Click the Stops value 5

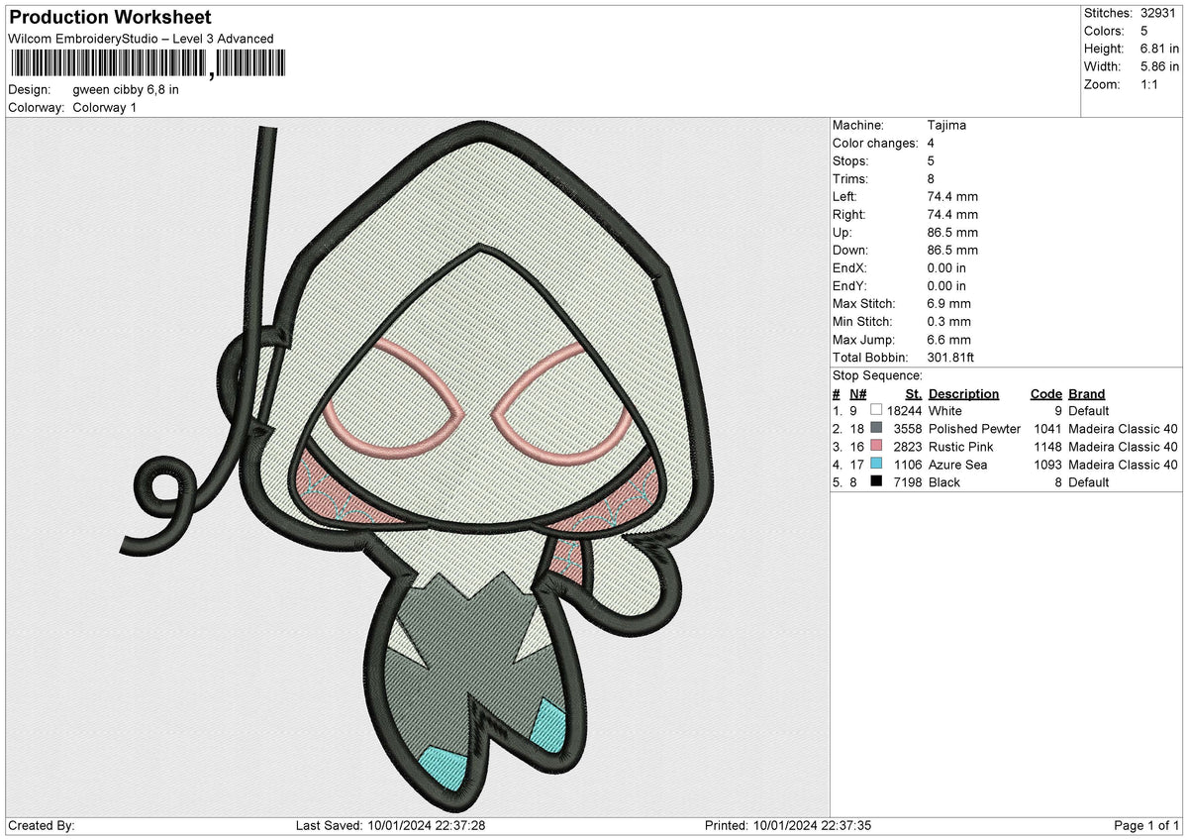point(931,161)
